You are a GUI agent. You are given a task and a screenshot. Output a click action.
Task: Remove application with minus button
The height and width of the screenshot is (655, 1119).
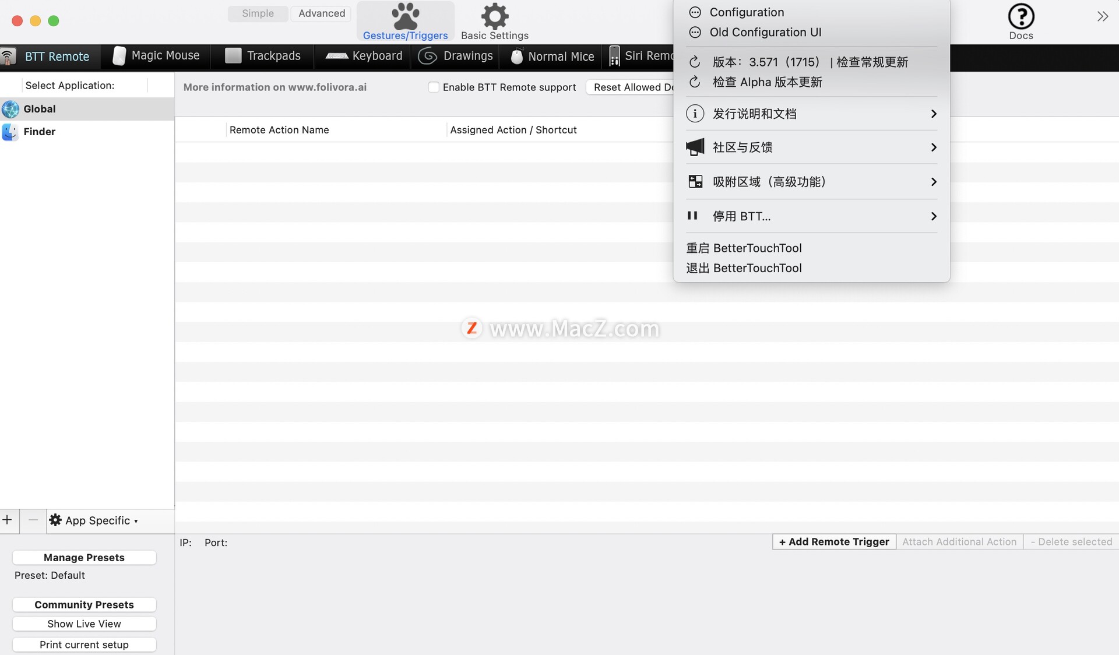[x=33, y=520]
